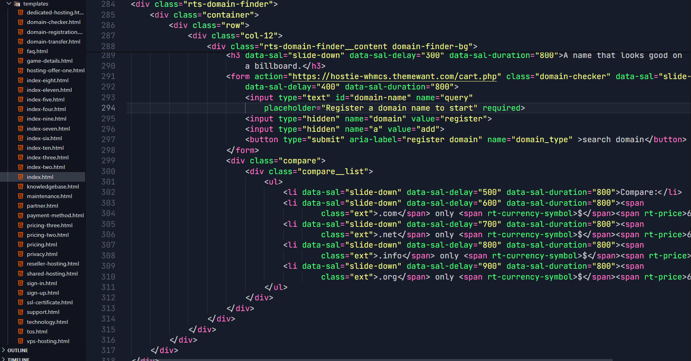The image size is (691, 361).
Task: Click the HTML icon next to index.html
Action: pyautogui.click(x=20, y=177)
